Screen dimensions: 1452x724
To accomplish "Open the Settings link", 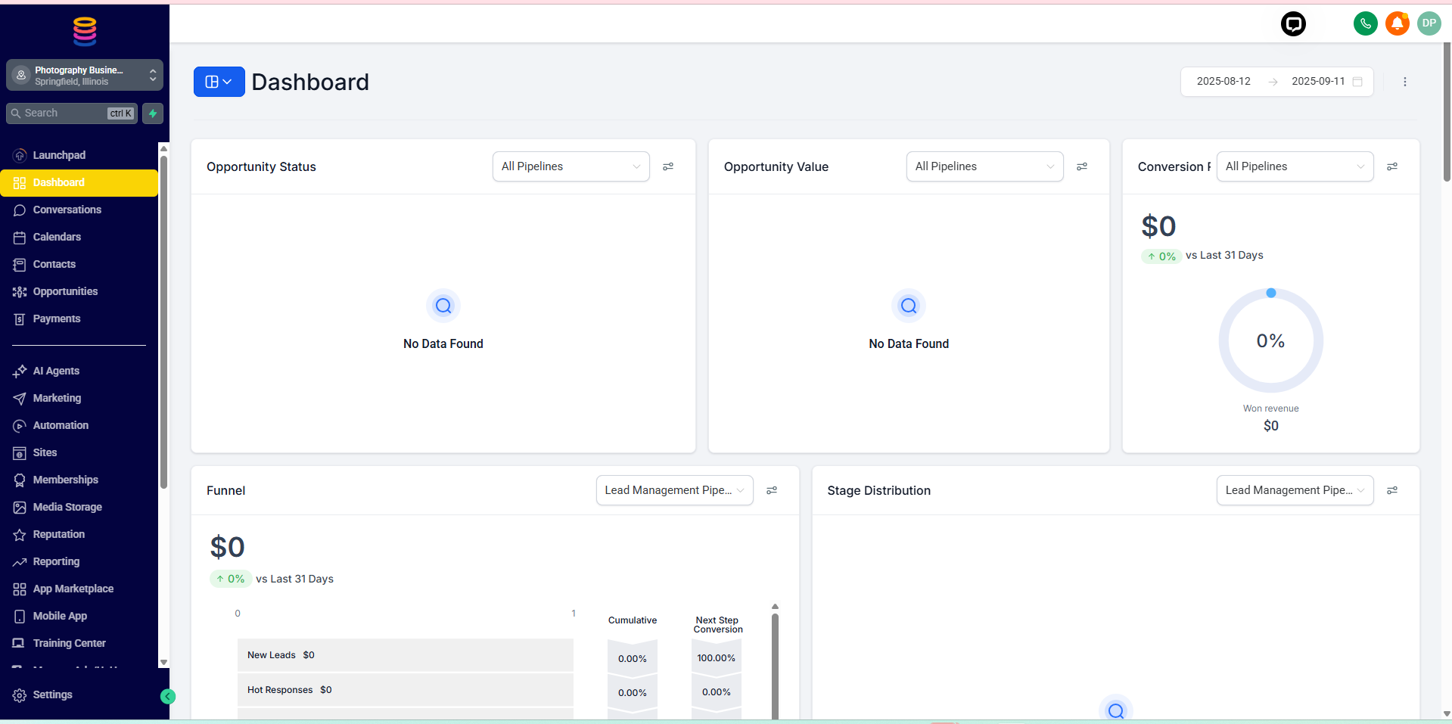I will point(52,694).
